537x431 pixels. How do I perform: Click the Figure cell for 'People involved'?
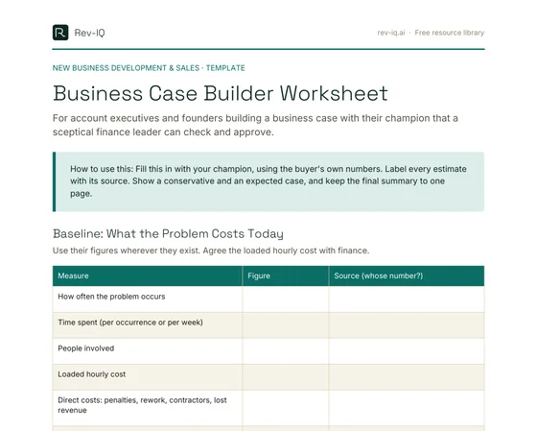coord(286,351)
